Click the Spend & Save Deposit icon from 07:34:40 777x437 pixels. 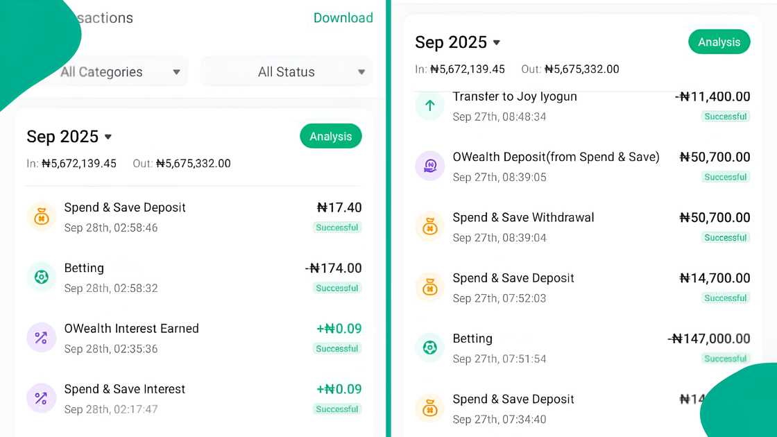click(x=429, y=408)
